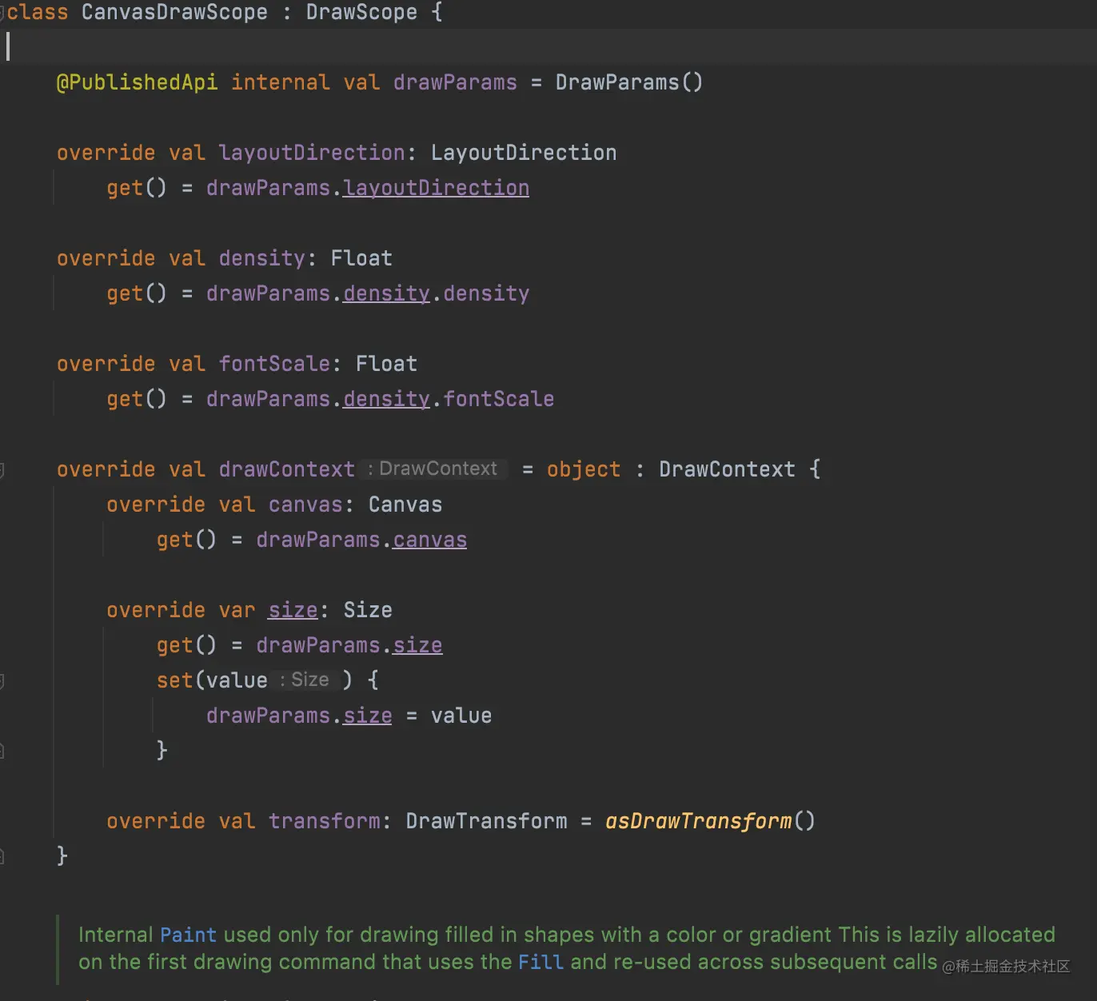Click the @PublishedApi annotation
1097x1001 pixels.
pyautogui.click(x=137, y=82)
